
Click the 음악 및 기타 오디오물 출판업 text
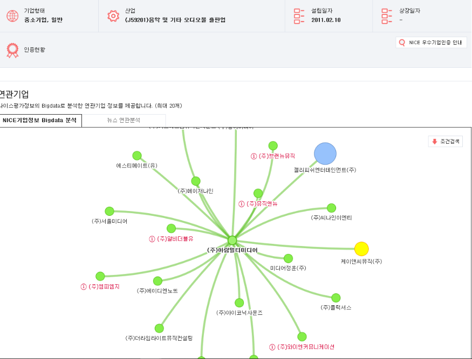point(186,20)
